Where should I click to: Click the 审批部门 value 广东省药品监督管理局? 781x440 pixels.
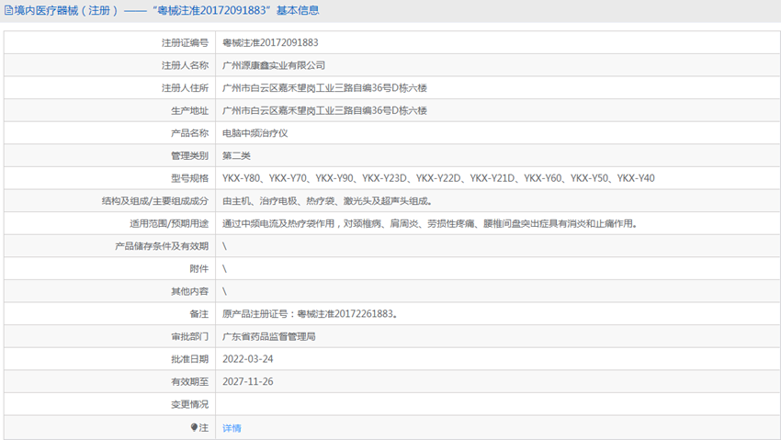coord(269,337)
